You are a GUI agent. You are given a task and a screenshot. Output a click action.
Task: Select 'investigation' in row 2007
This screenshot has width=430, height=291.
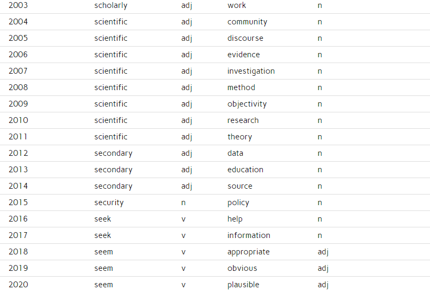(x=251, y=72)
